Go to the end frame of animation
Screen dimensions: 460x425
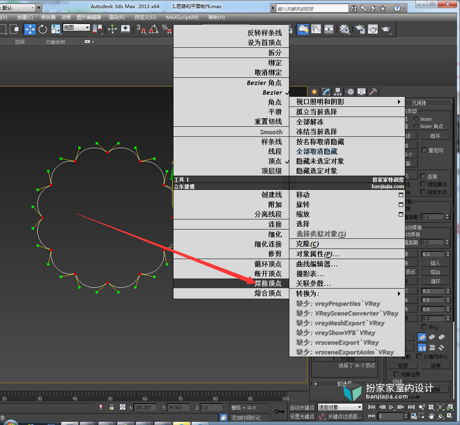(411, 407)
